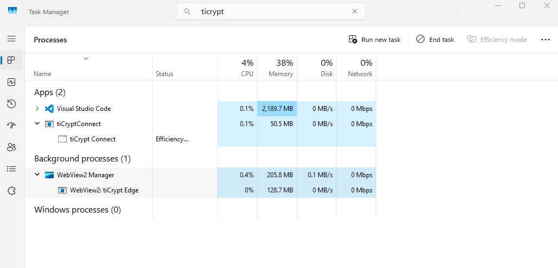Open the Details page list icon
The height and width of the screenshot is (268, 558).
[x=11, y=169]
